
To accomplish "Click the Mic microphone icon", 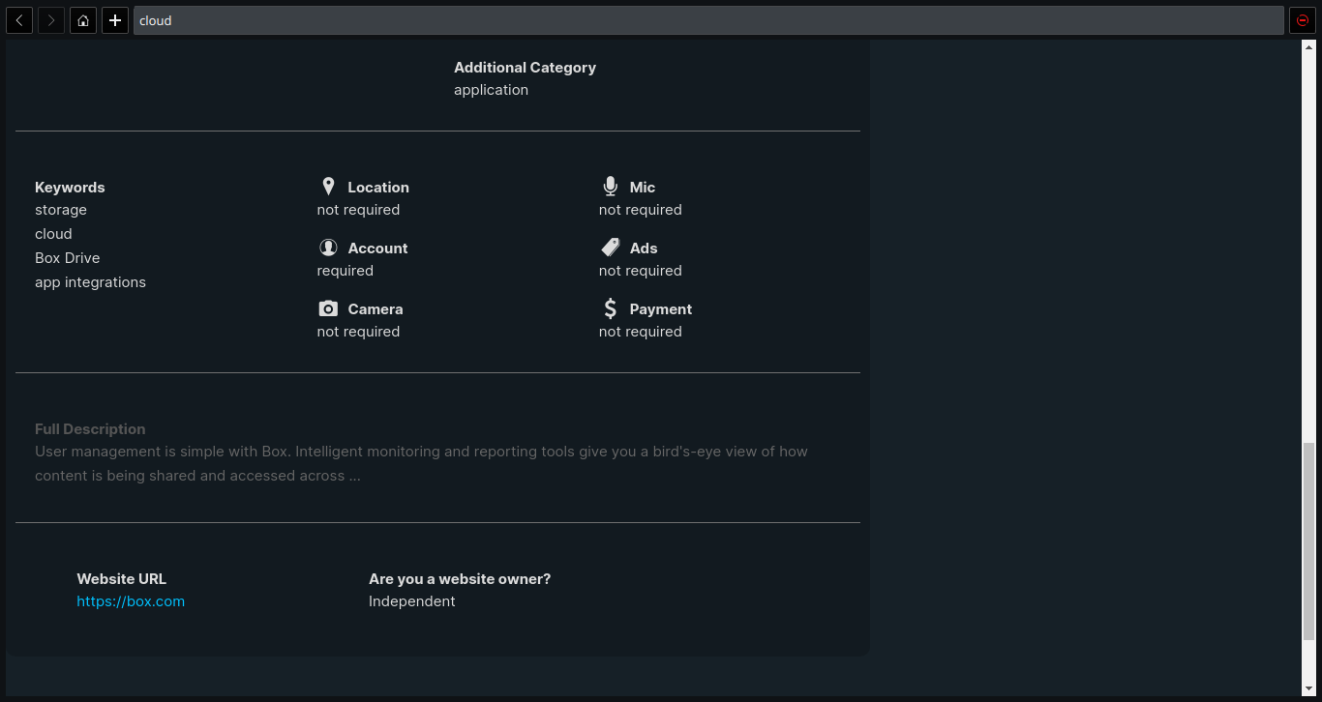I will pyautogui.click(x=610, y=187).
